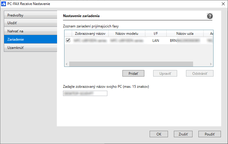Apply changes with Použiť button
The width and height of the screenshot is (228, 144).
coord(210,134)
